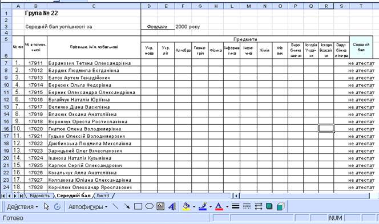Open the Автофигуры dropdown menu

click(x=88, y=207)
